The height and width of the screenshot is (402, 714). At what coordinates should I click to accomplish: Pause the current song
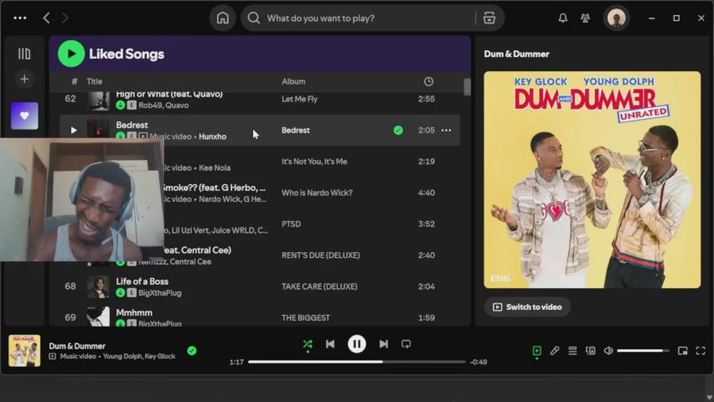[x=357, y=344]
